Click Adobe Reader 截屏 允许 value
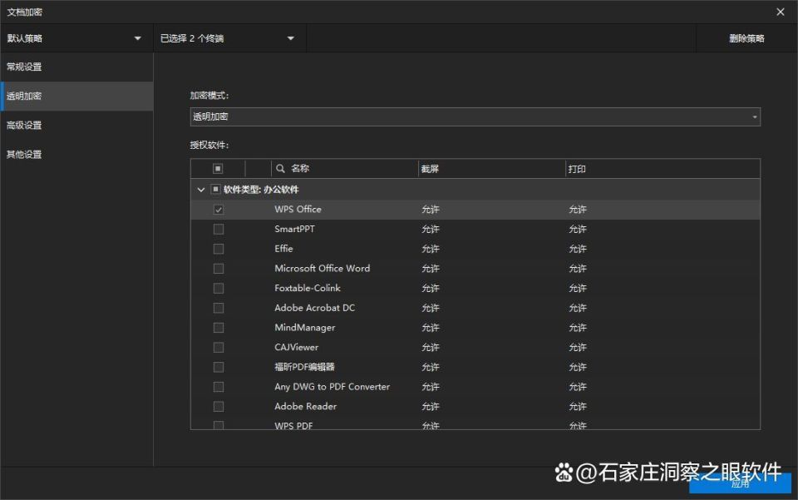Viewport: 798px width, 500px height. tap(430, 406)
